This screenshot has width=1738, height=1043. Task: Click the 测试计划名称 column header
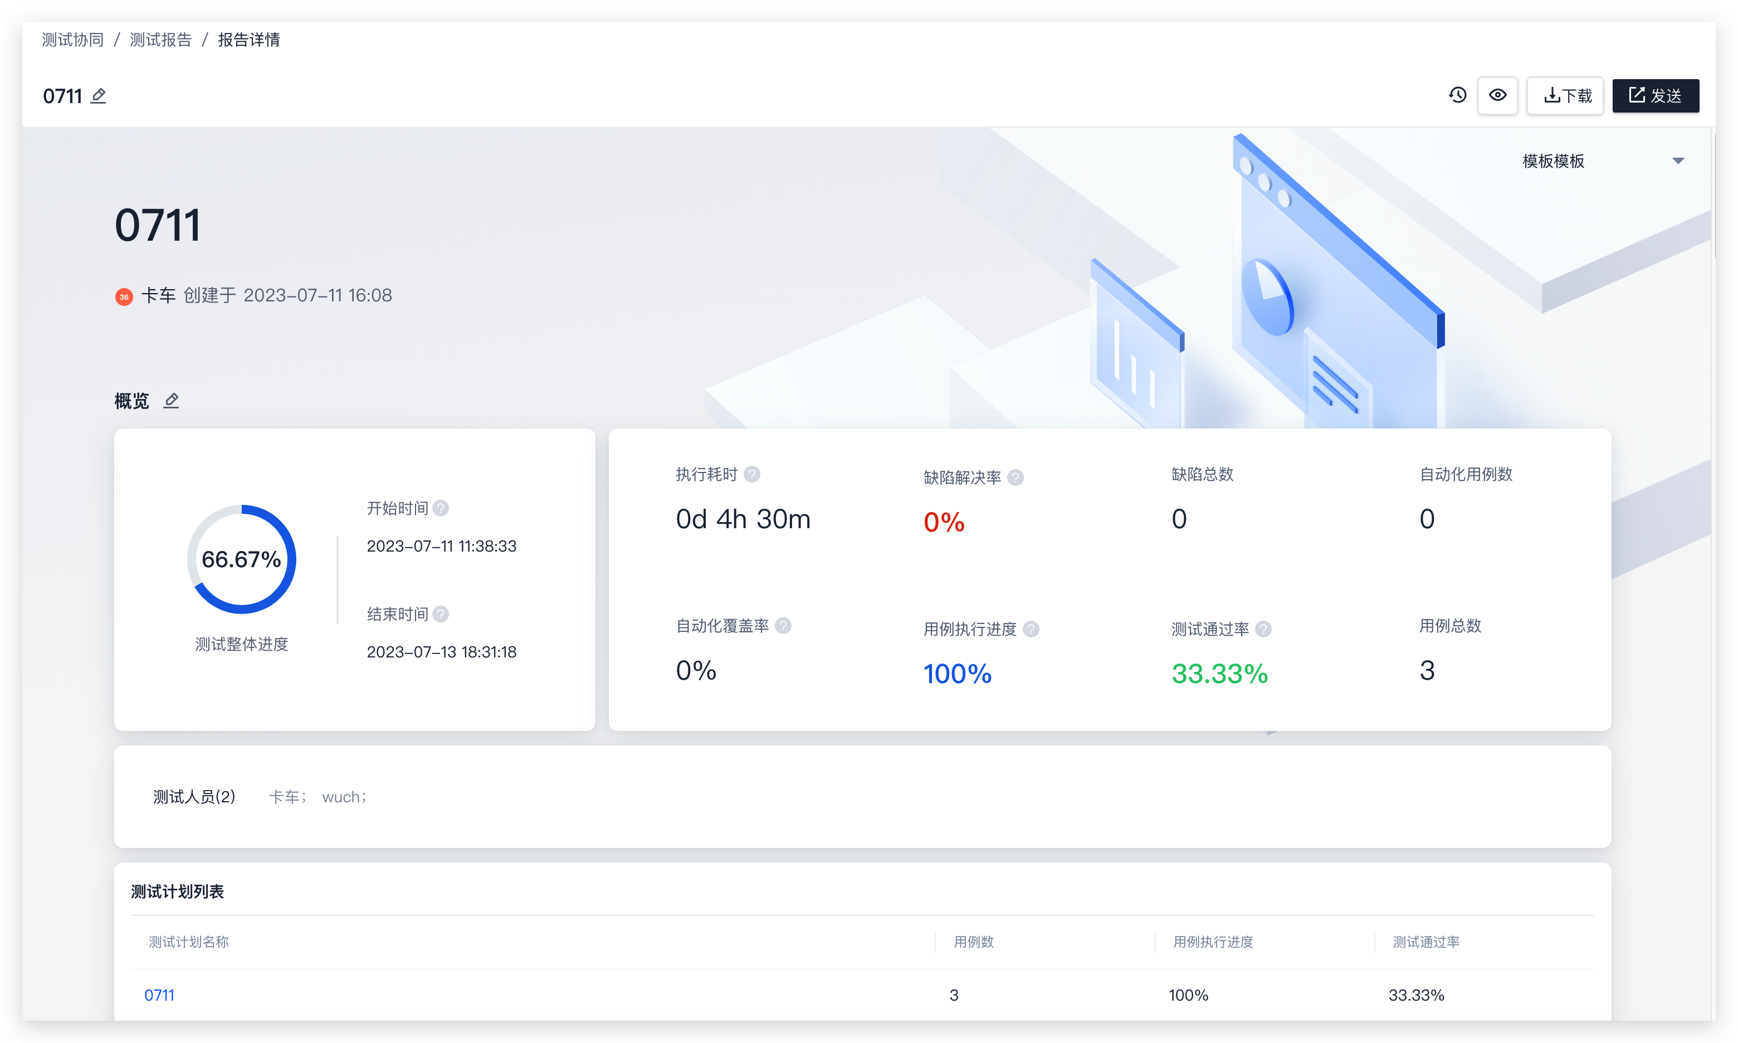188,942
